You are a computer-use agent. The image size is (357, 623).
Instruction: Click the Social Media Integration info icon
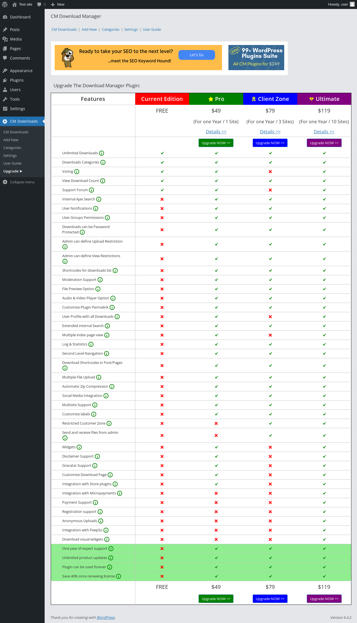coord(106,396)
